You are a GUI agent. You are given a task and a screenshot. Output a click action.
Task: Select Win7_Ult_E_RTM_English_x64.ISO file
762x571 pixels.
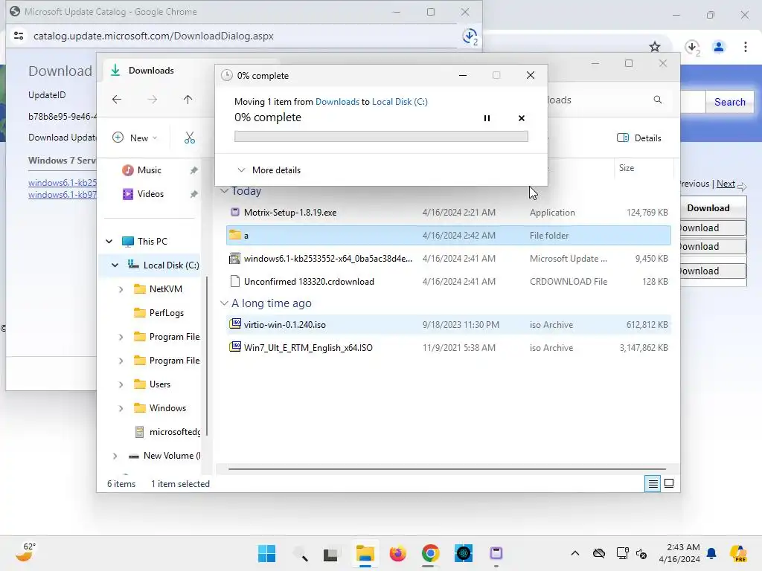(449, 348)
